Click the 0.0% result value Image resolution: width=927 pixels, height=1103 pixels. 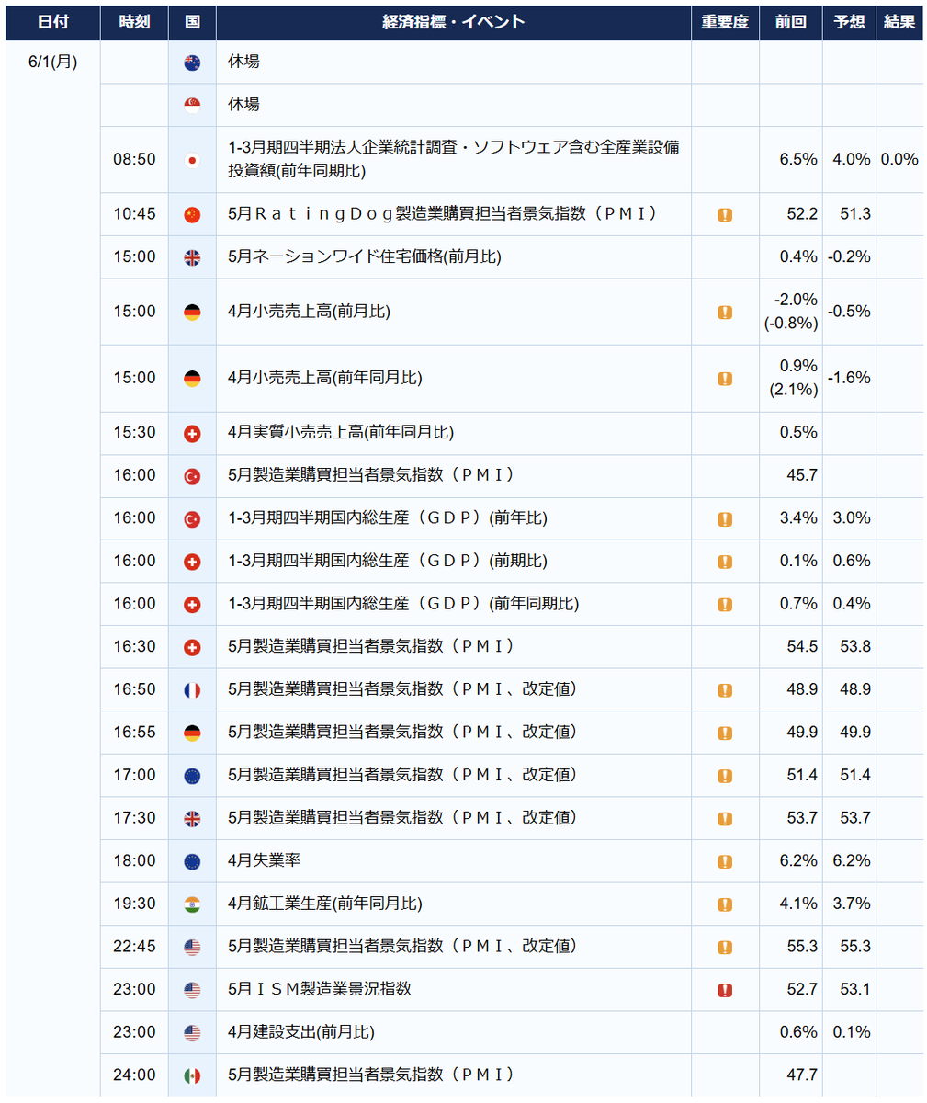899,159
